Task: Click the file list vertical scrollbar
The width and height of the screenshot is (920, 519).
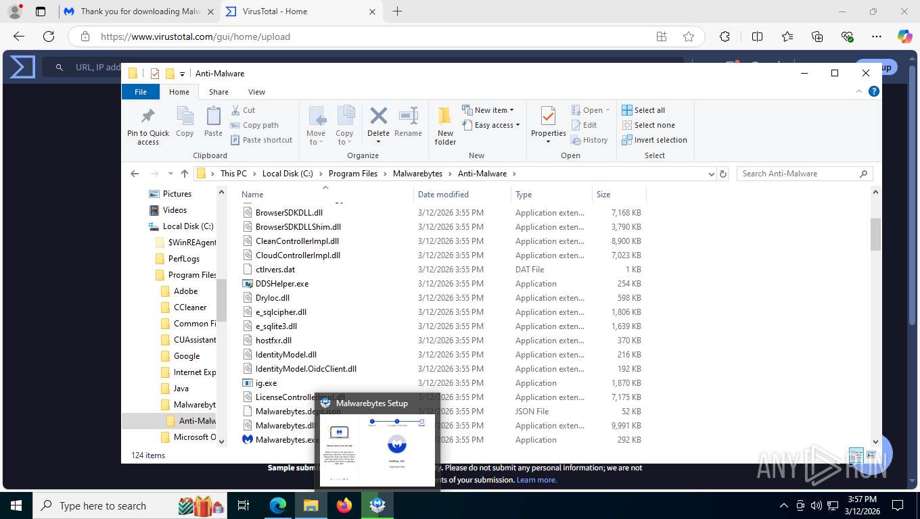Action: click(x=875, y=234)
